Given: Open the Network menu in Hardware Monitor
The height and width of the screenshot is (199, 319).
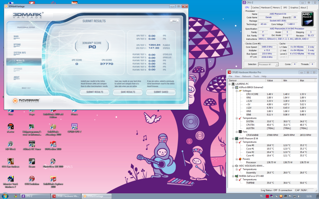Looking at the screenshot, I should click(x=246, y=76).
